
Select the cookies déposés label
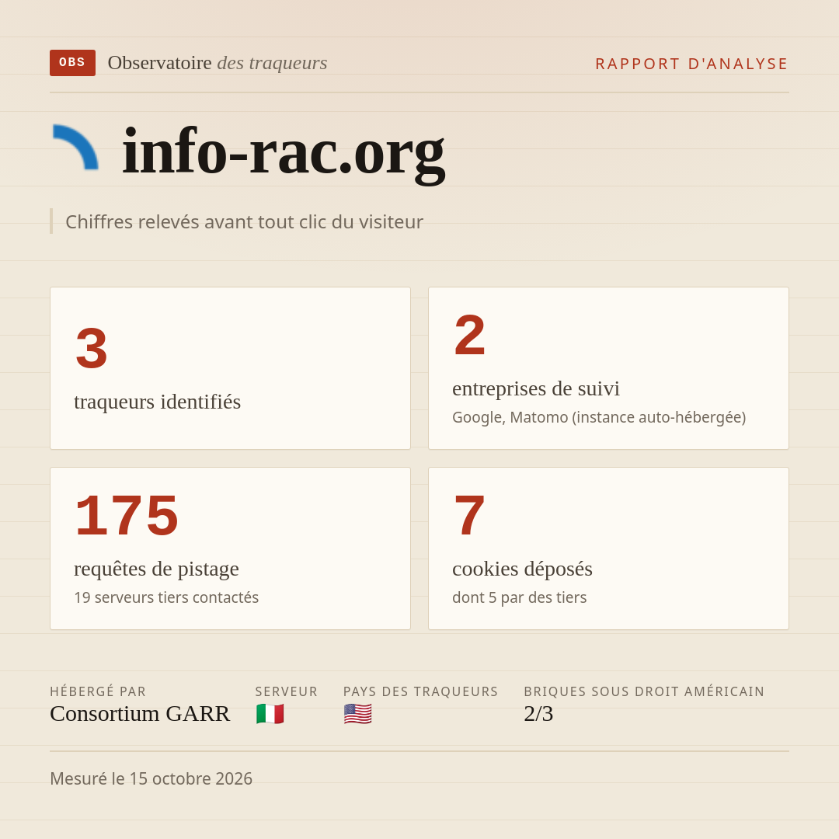point(522,569)
